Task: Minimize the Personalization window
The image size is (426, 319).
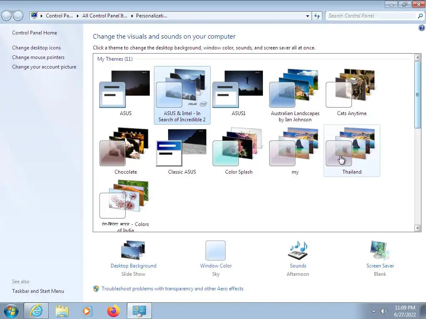Action: tap(391, 4)
